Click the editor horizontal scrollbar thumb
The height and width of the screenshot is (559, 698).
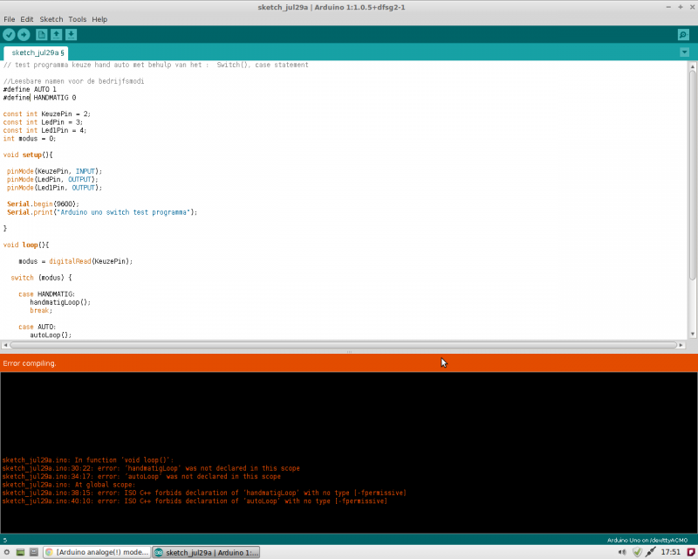click(x=343, y=345)
